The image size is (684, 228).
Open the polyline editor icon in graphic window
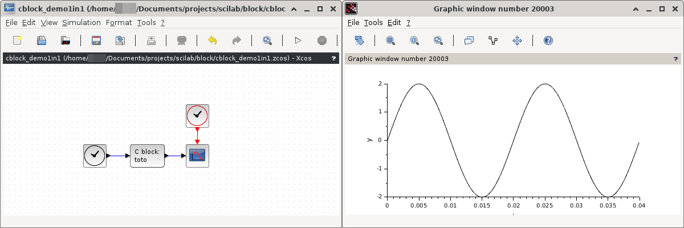(493, 40)
